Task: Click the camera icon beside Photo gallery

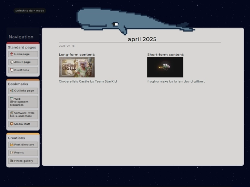Action: [x=12, y=161]
